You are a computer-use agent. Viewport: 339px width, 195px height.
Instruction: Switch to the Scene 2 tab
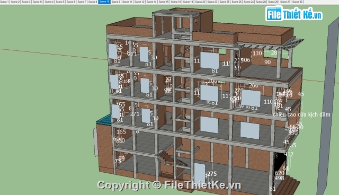coord(15,2)
